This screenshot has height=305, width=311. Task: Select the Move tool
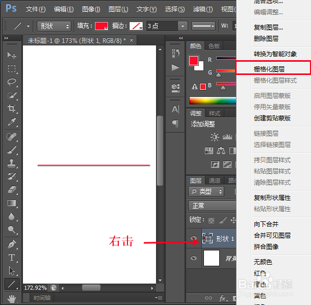pos(12,55)
